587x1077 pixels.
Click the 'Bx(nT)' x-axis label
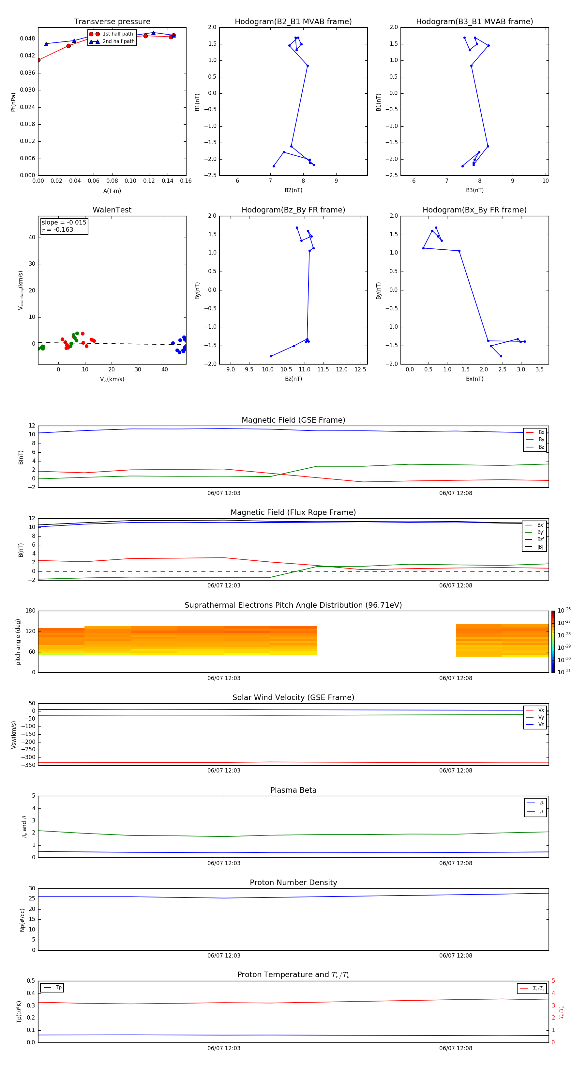point(474,379)
